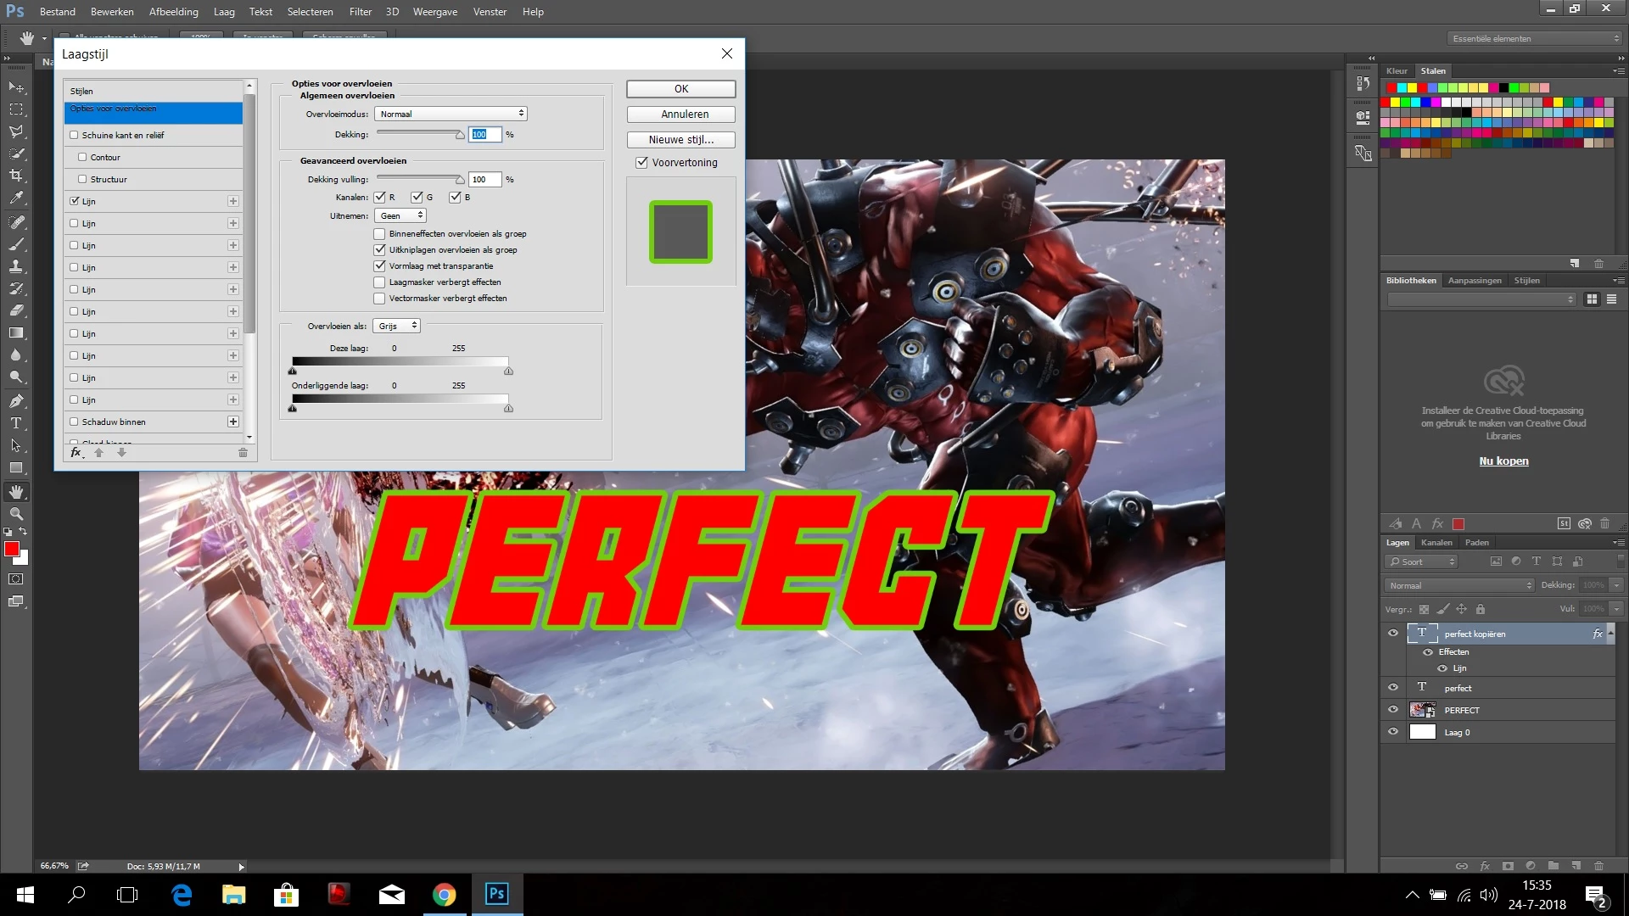Delete effect with trash icon in dialog
Image resolution: width=1629 pixels, height=916 pixels.
(243, 453)
